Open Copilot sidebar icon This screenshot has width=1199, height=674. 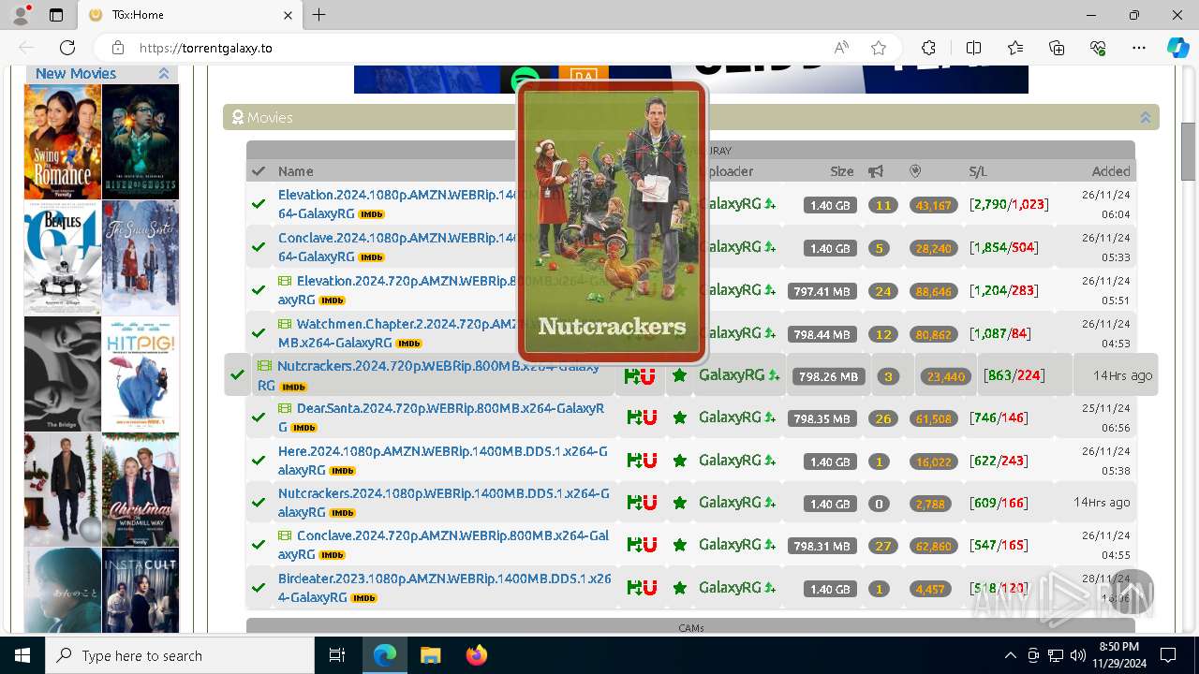tap(1177, 48)
